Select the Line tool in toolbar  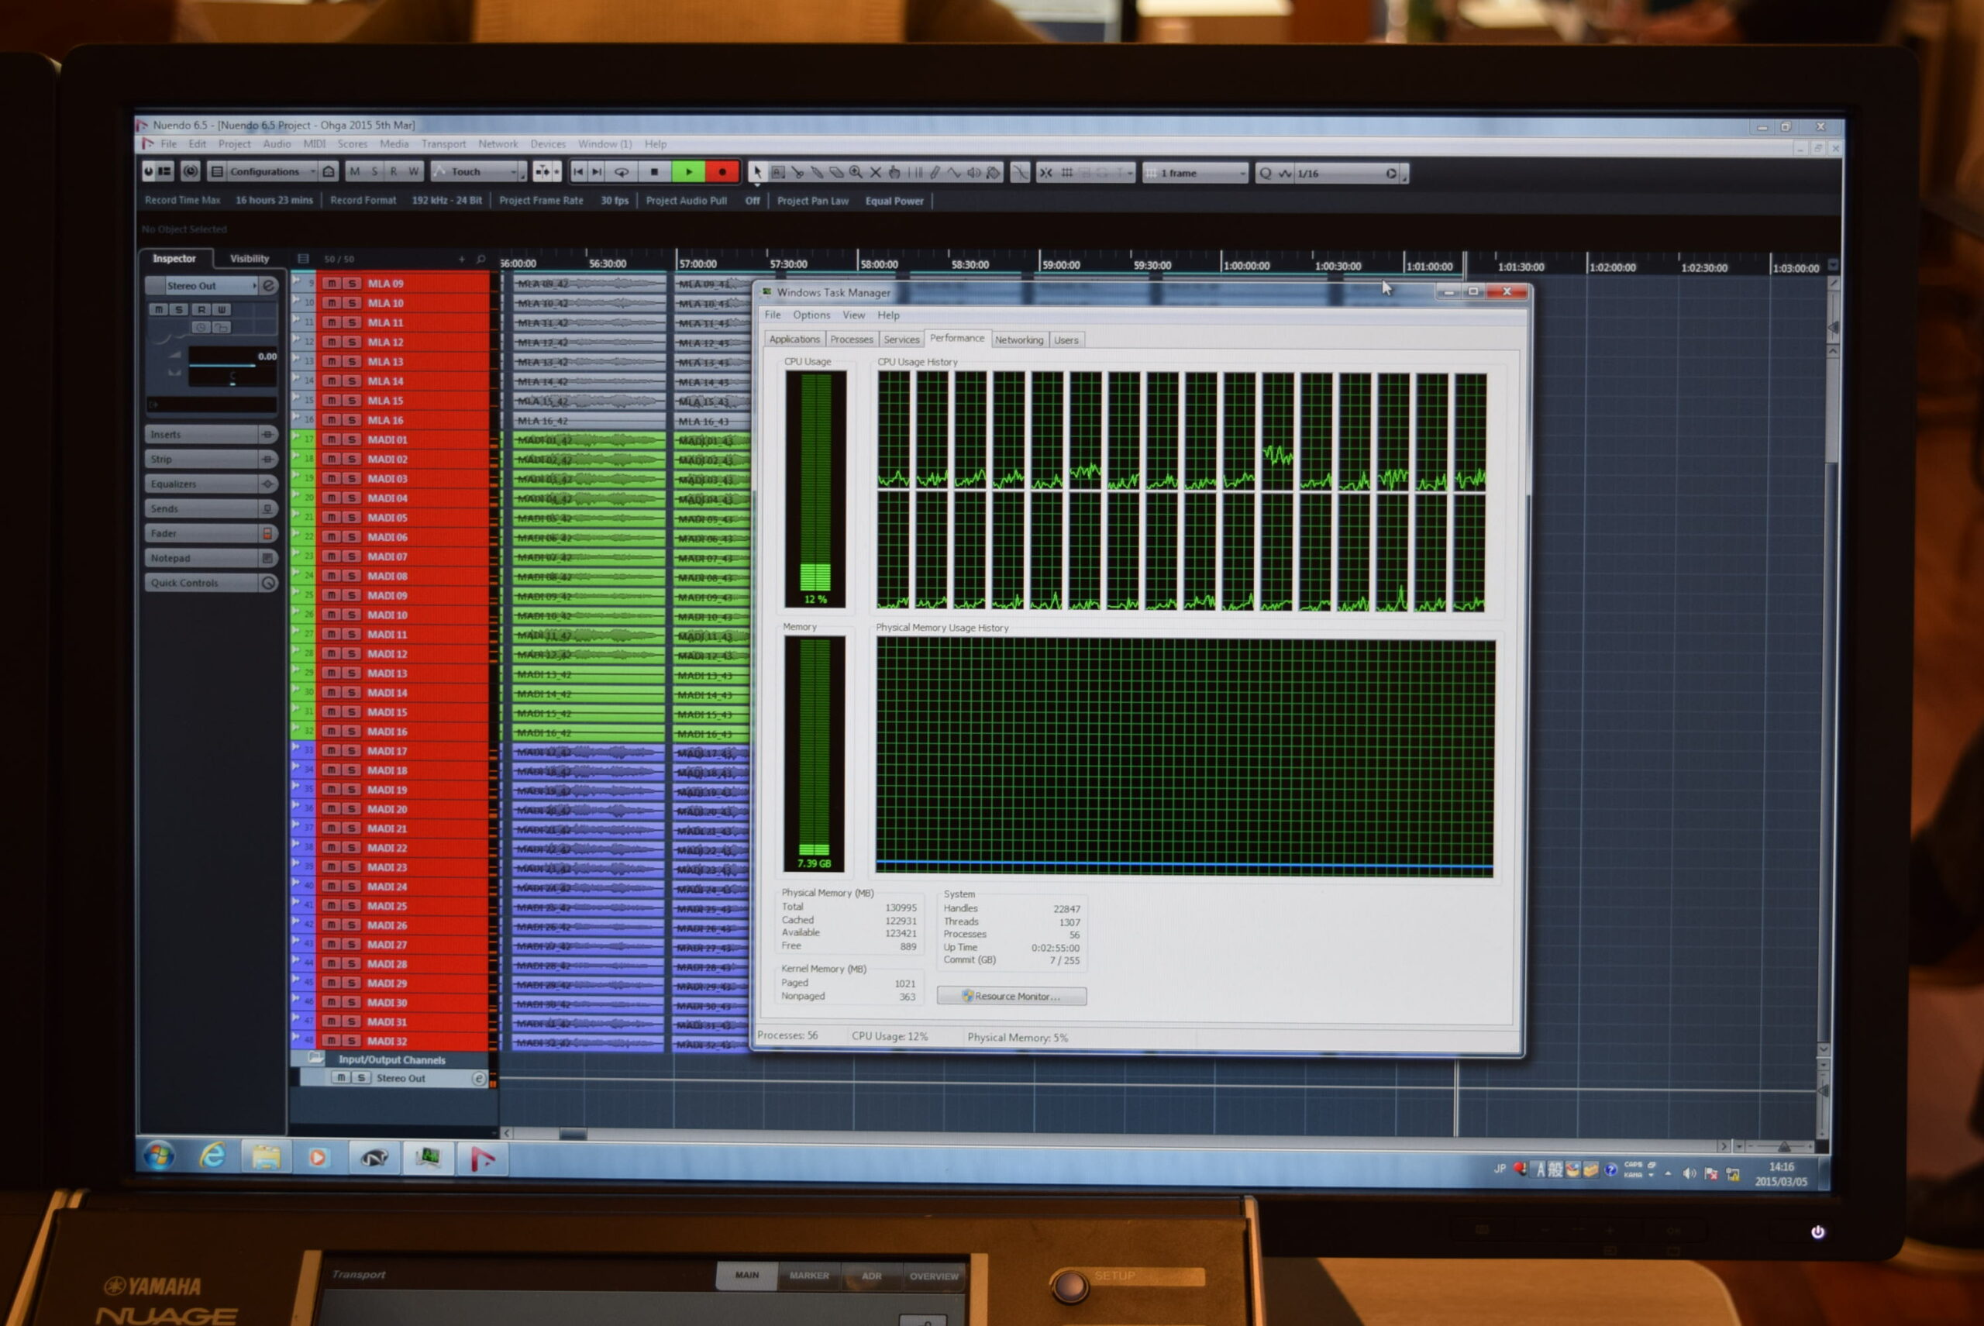coord(954,173)
